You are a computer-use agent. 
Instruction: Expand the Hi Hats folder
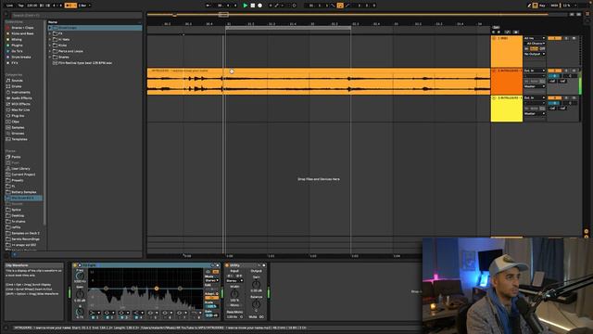[x=50, y=39]
